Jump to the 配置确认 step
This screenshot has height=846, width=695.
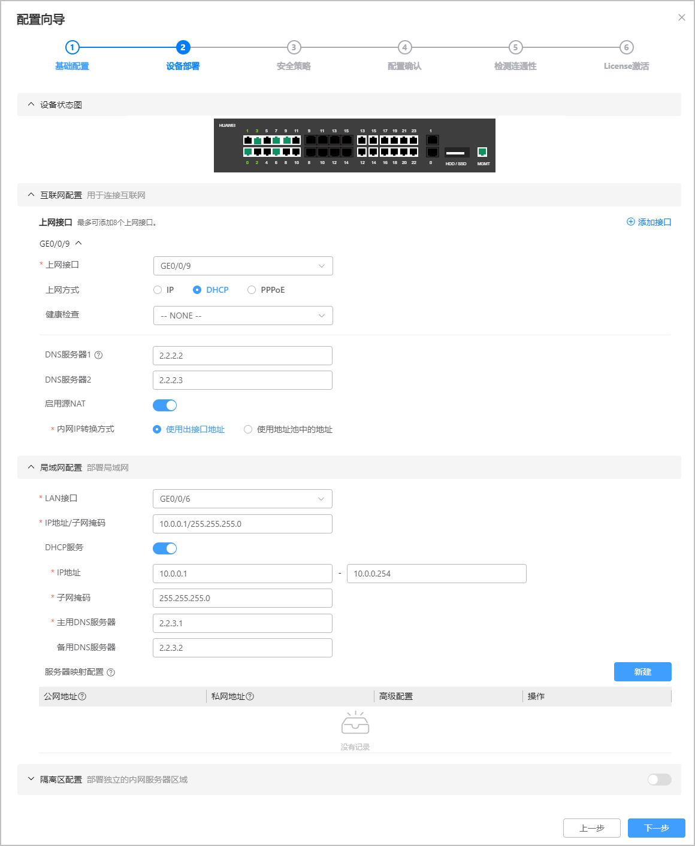[x=404, y=55]
